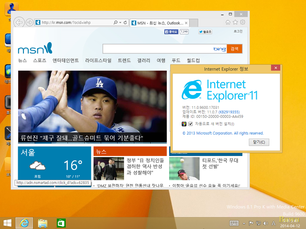
Task: Open Favorites star icon
Action: pos(235,22)
